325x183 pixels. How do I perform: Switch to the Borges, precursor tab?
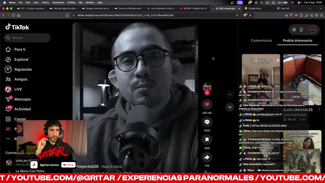click(x=96, y=8)
